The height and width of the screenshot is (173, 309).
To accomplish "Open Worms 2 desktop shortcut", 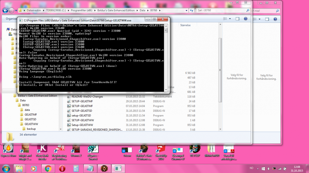I will [x=76, y=151].
